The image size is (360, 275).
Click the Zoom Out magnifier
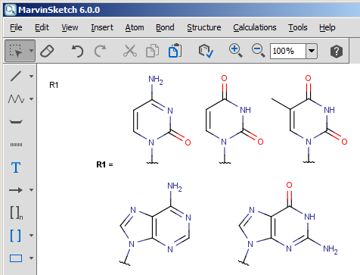258,51
